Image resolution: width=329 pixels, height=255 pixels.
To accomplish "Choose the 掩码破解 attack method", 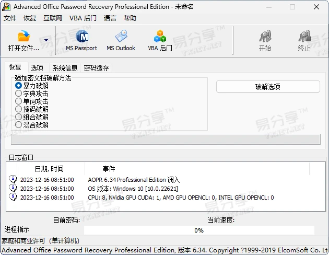I will (x=18, y=109).
